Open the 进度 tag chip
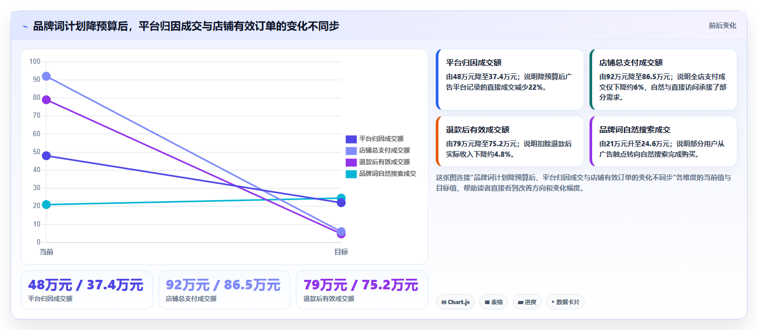Screen dimensions: 758x330 pyautogui.click(x=527, y=302)
